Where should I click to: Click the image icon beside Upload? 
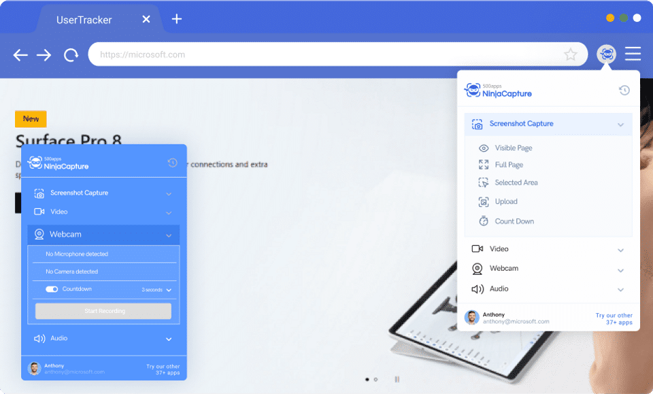tap(484, 202)
